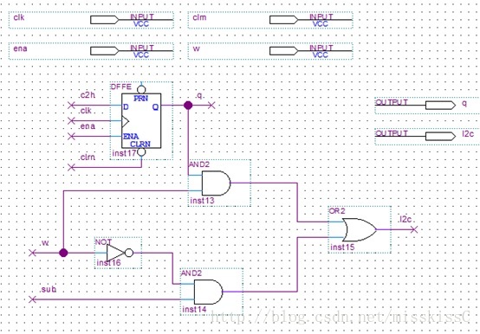This screenshot has height=334, width=480.
Task: Click the .clk wire endpoint cross
Action: pos(71,120)
